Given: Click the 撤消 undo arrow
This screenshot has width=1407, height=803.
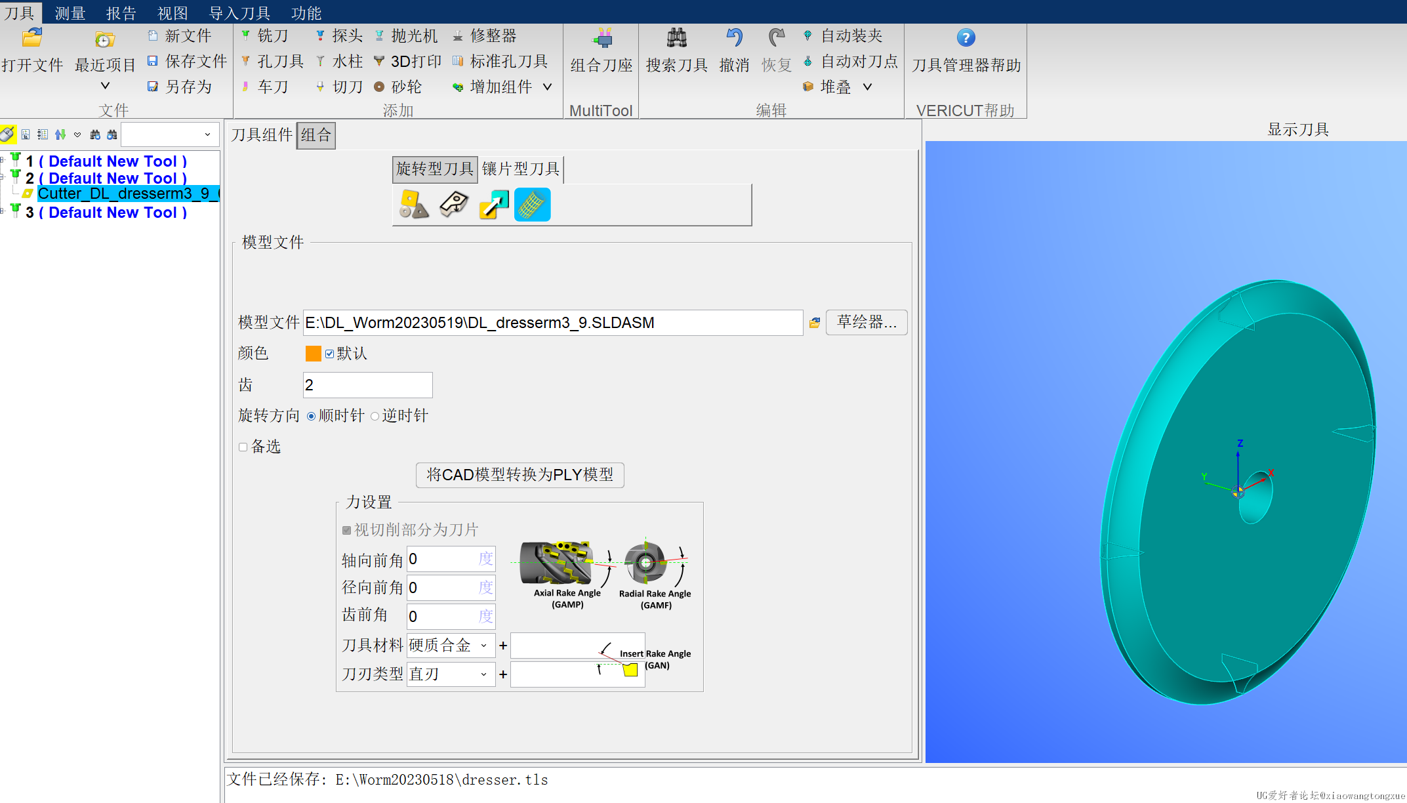Looking at the screenshot, I should coord(734,38).
